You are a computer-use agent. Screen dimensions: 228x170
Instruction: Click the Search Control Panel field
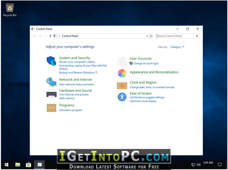178,36
